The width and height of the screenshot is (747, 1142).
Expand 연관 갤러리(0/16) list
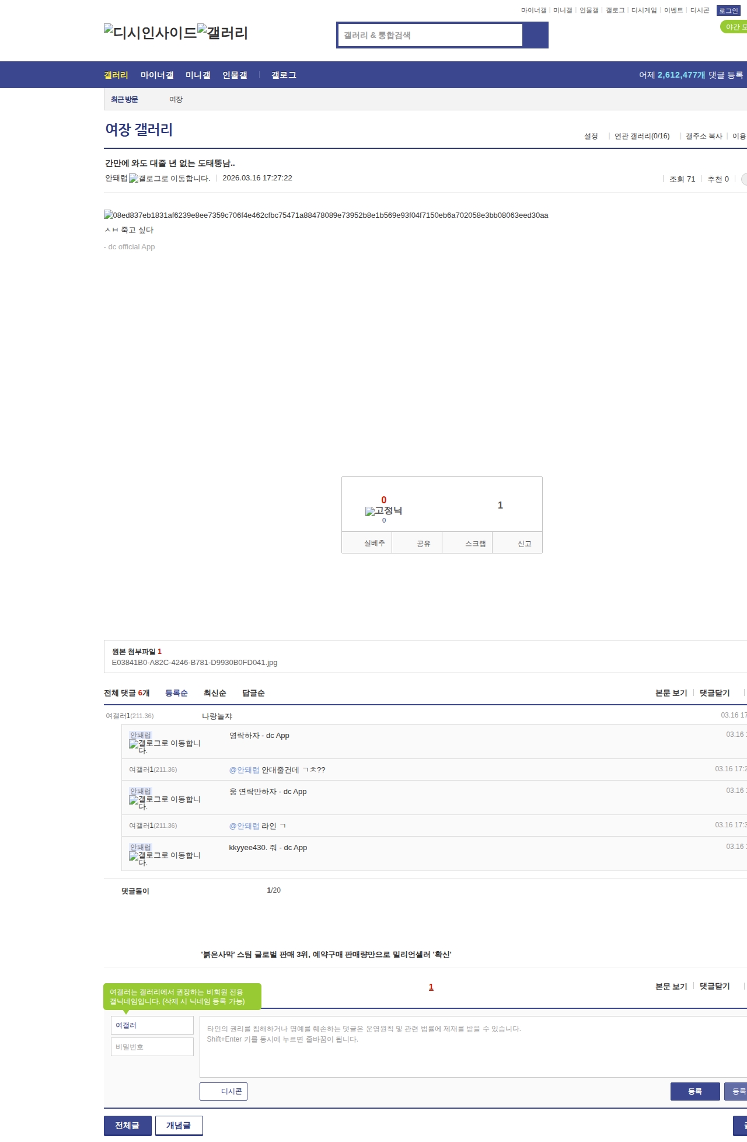[x=642, y=136]
